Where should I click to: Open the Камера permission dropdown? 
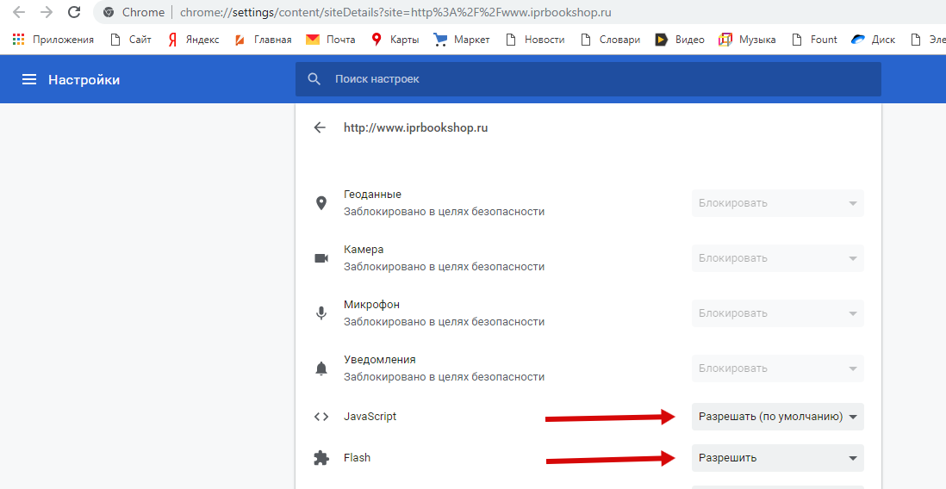pyautogui.click(x=777, y=258)
